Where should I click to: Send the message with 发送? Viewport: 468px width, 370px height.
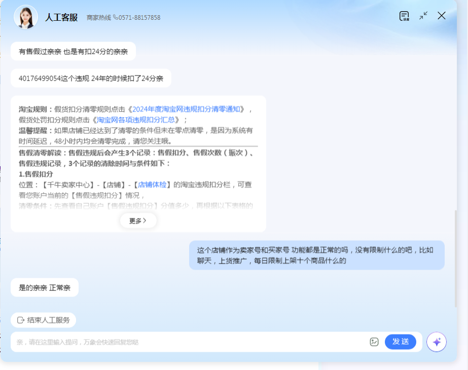click(x=401, y=342)
